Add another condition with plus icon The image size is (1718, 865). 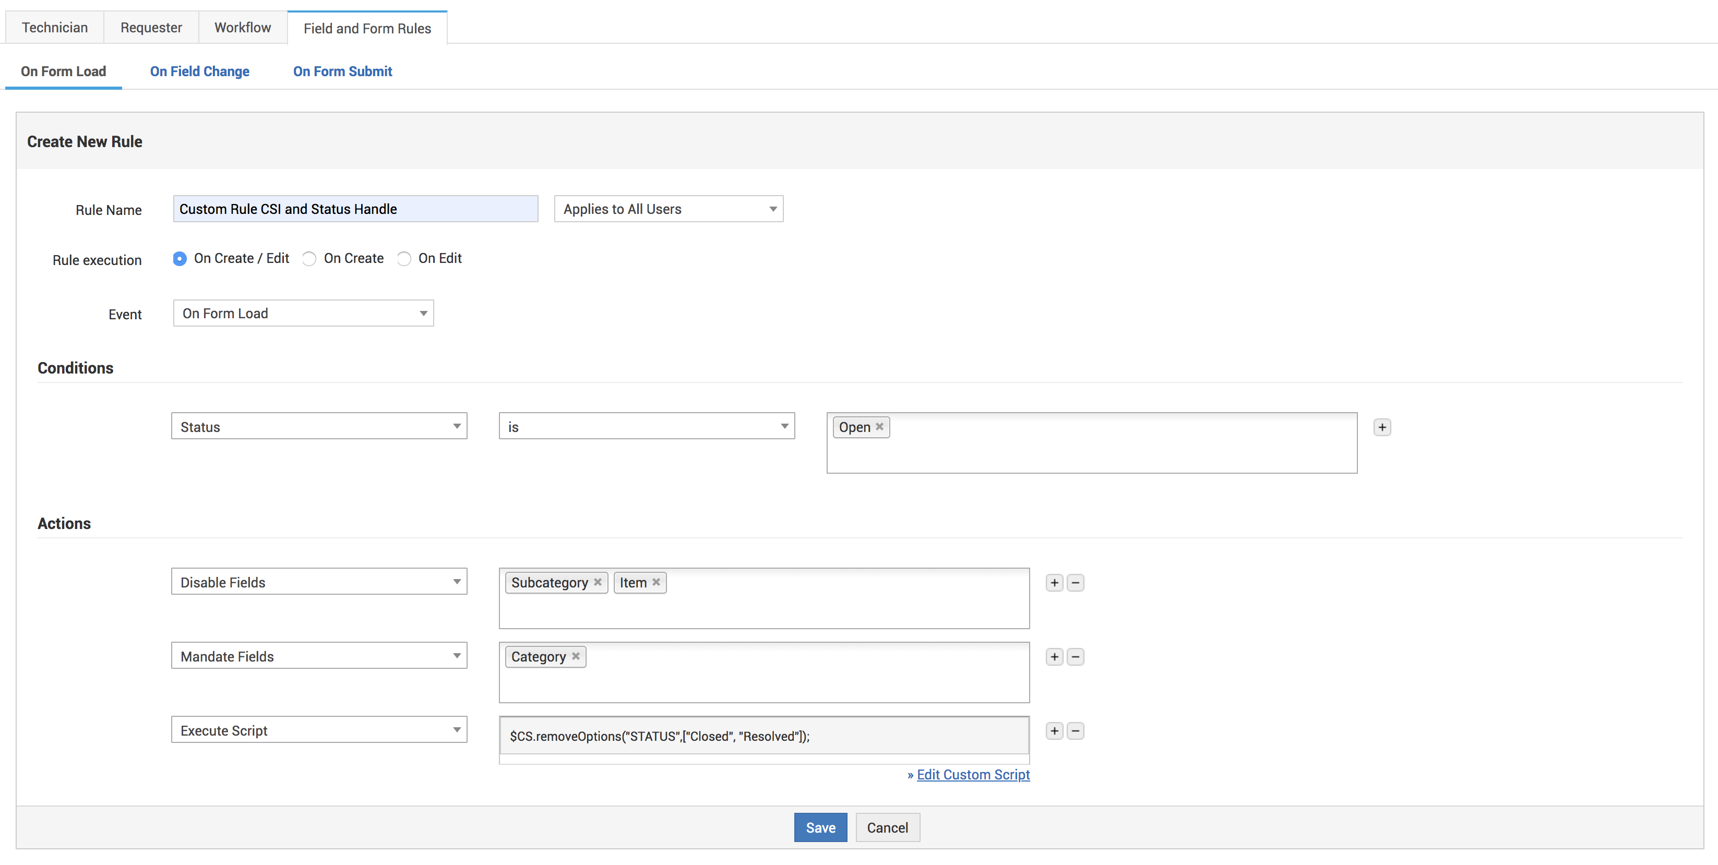tap(1382, 427)
